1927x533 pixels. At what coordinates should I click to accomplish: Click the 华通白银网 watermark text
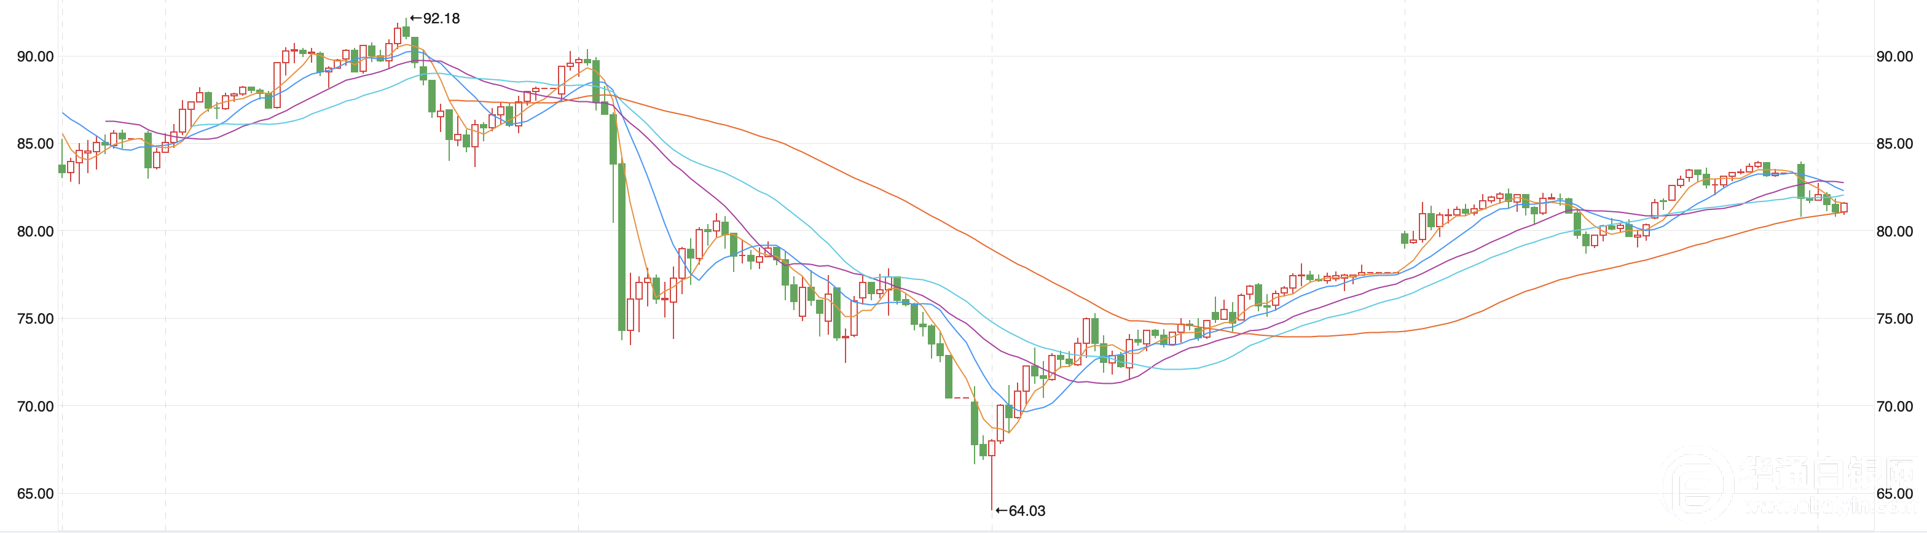pos(1826,472)
